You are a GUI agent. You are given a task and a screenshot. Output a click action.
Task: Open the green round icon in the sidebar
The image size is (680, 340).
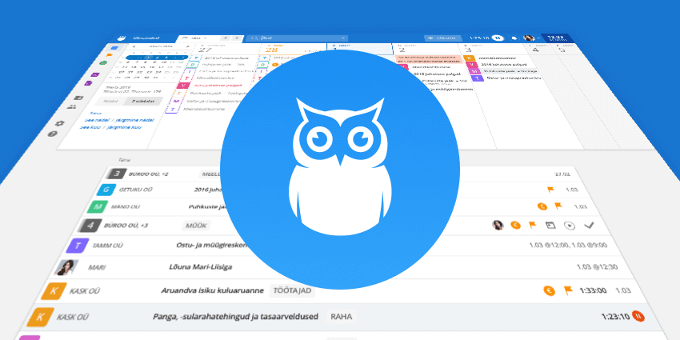coord(103,63)
